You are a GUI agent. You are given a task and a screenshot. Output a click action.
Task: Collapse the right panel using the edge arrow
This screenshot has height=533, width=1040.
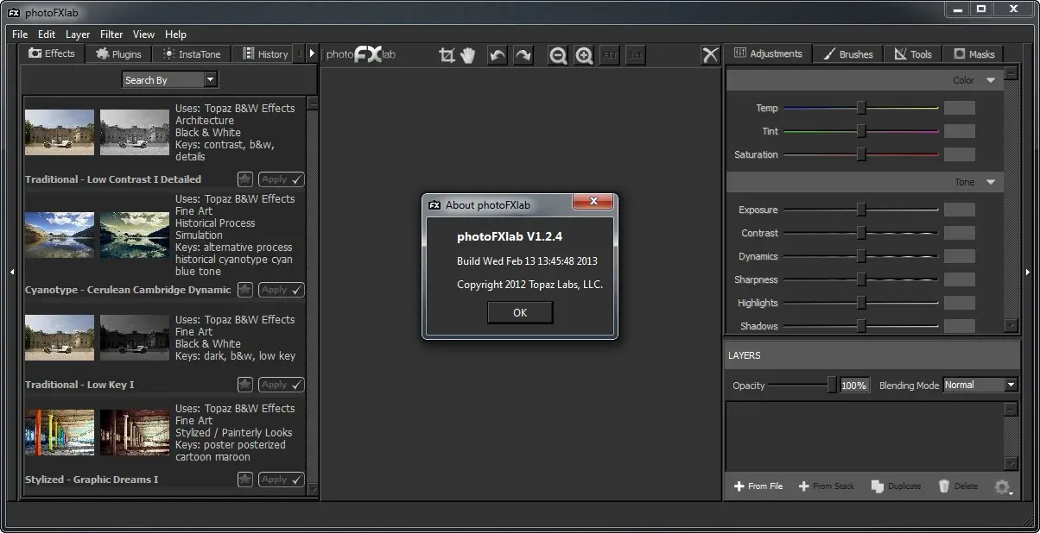1028,272
